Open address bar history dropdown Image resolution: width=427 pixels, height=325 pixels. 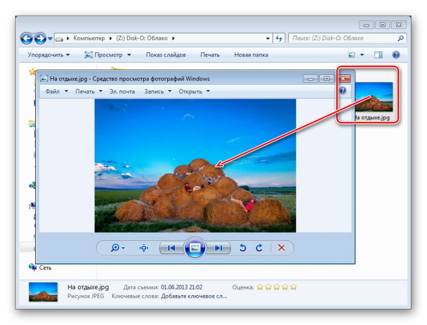(268, 38)
